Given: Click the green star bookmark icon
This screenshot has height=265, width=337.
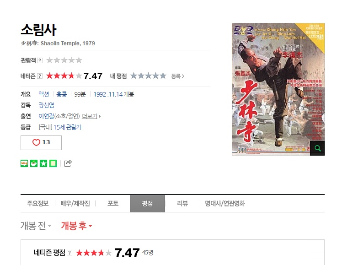Looking at the screenshot, I should click(43, 163).
